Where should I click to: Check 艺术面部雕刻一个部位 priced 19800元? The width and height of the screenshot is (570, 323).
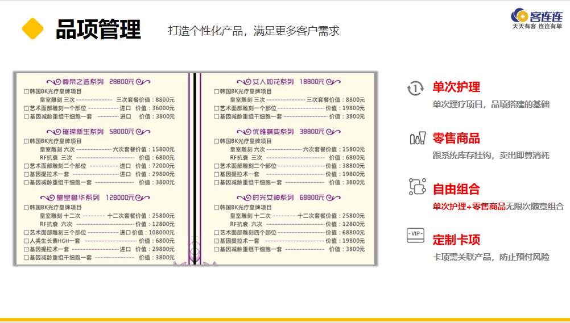coord(217,108)
